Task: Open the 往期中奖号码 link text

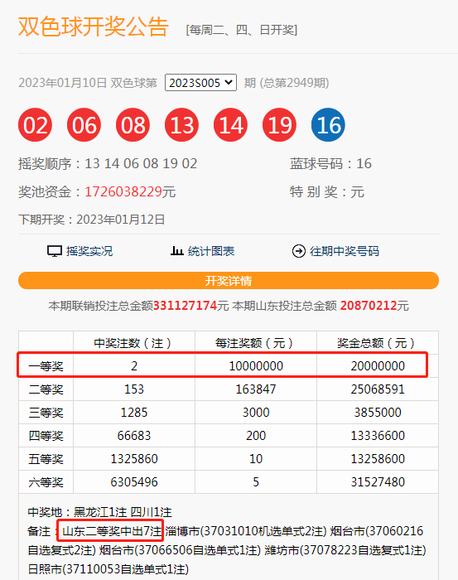Action: pyautogui.click(x=345, y=251)
